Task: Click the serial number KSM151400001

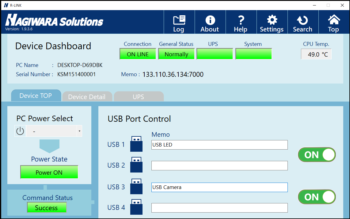Action: pos(77,74)
